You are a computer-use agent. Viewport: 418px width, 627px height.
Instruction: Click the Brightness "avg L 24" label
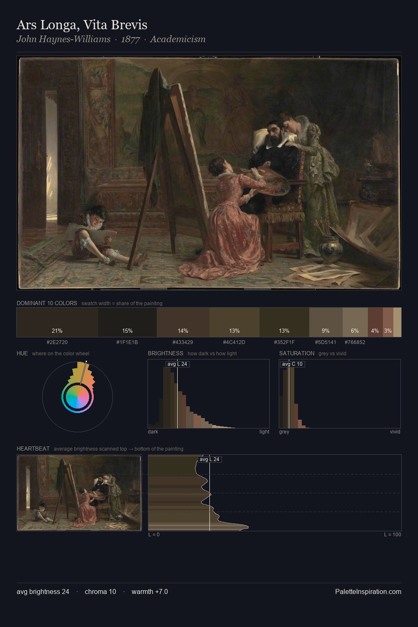coord(178,364)
